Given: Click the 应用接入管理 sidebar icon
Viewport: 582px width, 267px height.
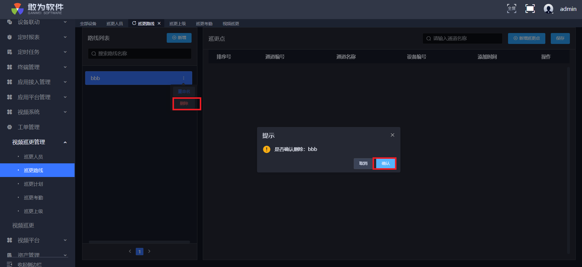Looking at the screenshot, I should [10, 82].
